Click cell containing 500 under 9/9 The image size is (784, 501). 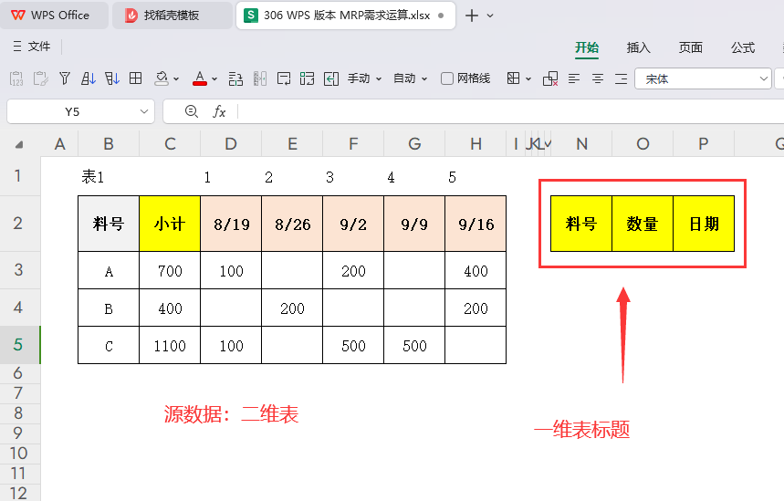click(414, 346)
